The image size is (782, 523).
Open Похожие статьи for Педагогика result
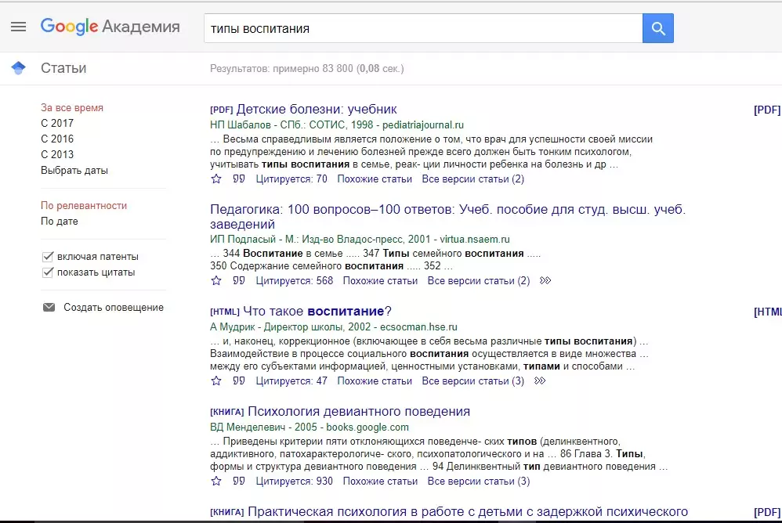[380, 280]
